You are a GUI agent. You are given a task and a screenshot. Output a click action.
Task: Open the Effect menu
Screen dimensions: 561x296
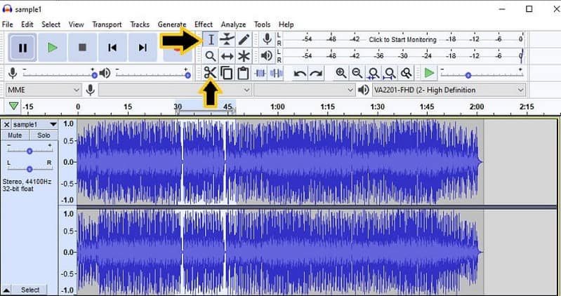point(204,25)
